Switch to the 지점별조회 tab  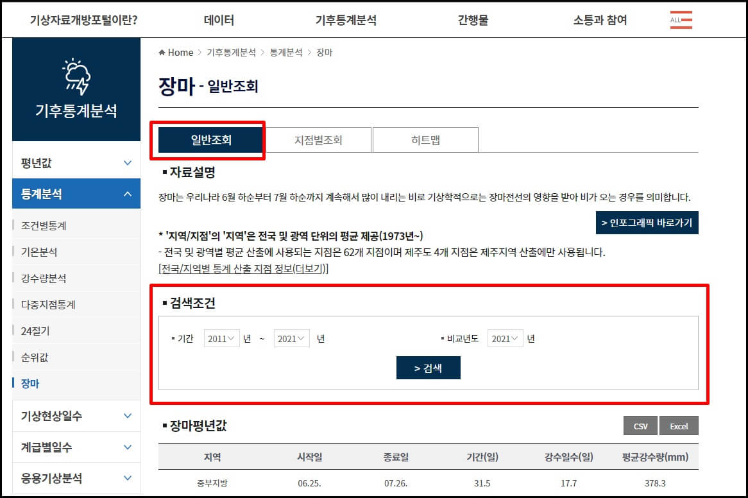click(318, 139)
